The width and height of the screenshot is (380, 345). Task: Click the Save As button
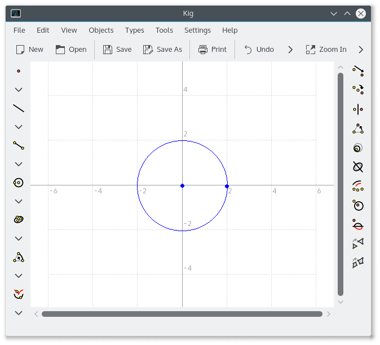[x=162, y=50]
